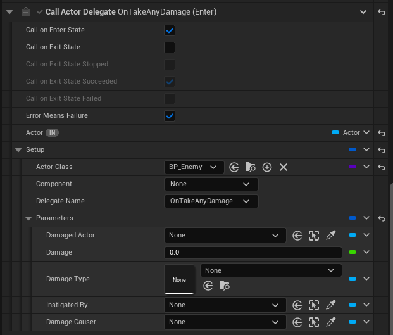Enable Call on Exit State checkbox
Screen dimensions: 393x335
pyautogui.click(x=170, y=47)
